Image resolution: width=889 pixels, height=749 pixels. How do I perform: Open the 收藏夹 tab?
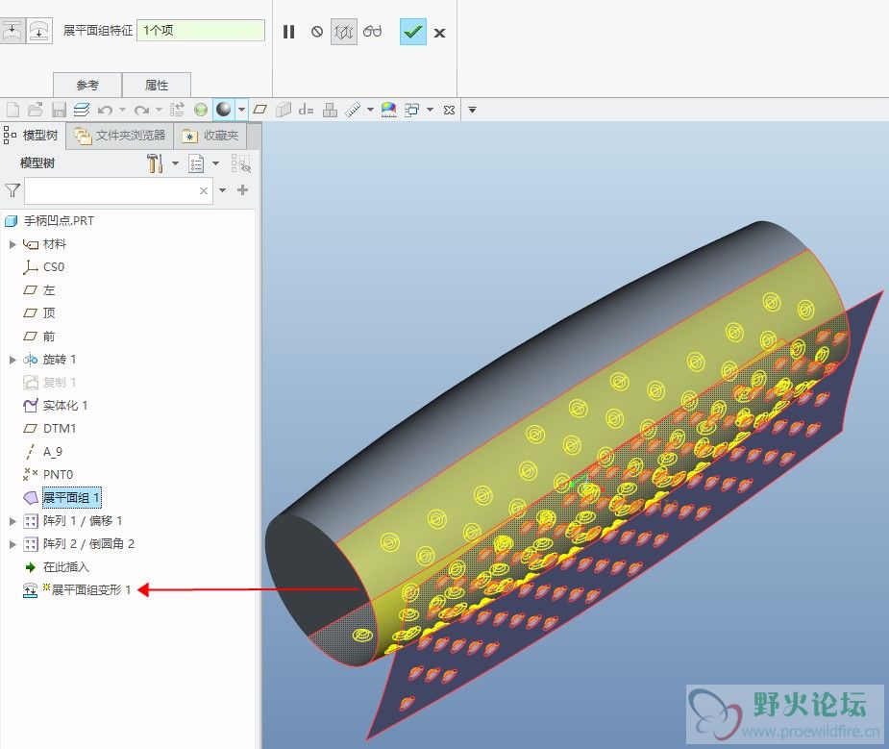click(210, 136)
